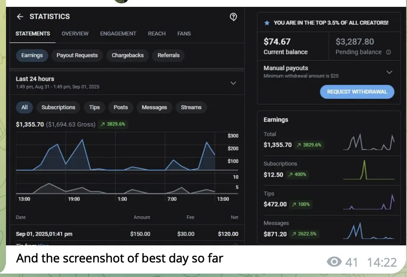
Task: Open the help question mark icon
Action: click(233, 17)
